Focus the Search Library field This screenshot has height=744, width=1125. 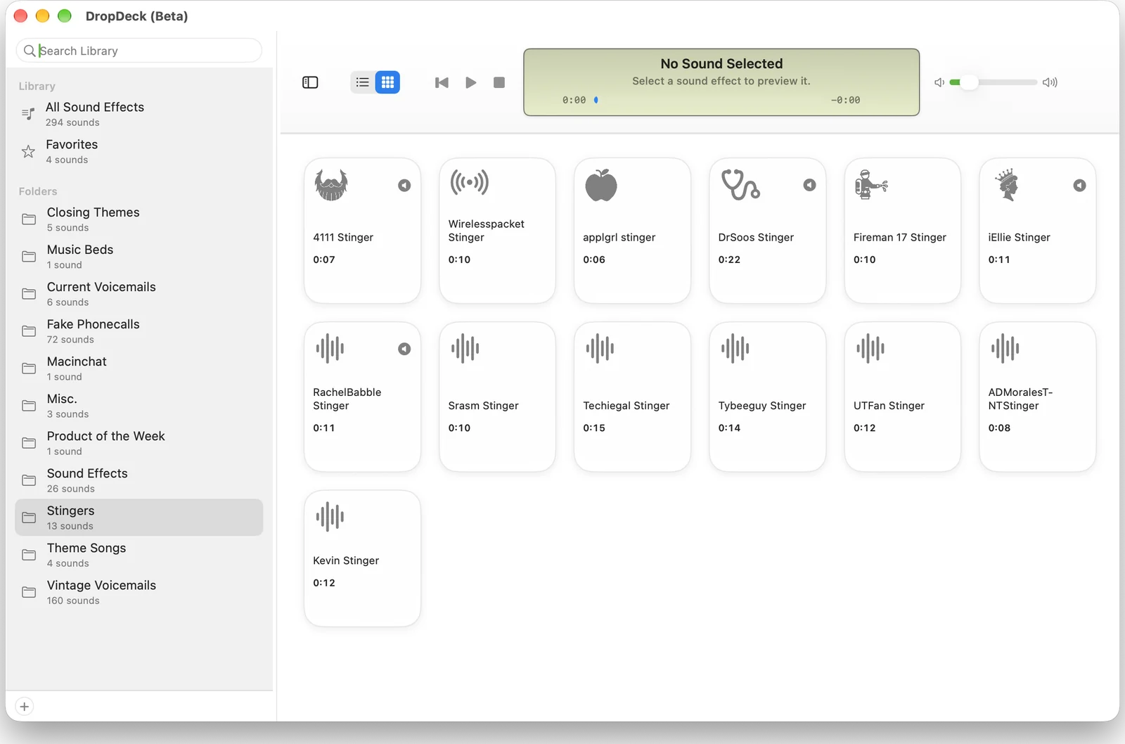click(139, 51)
